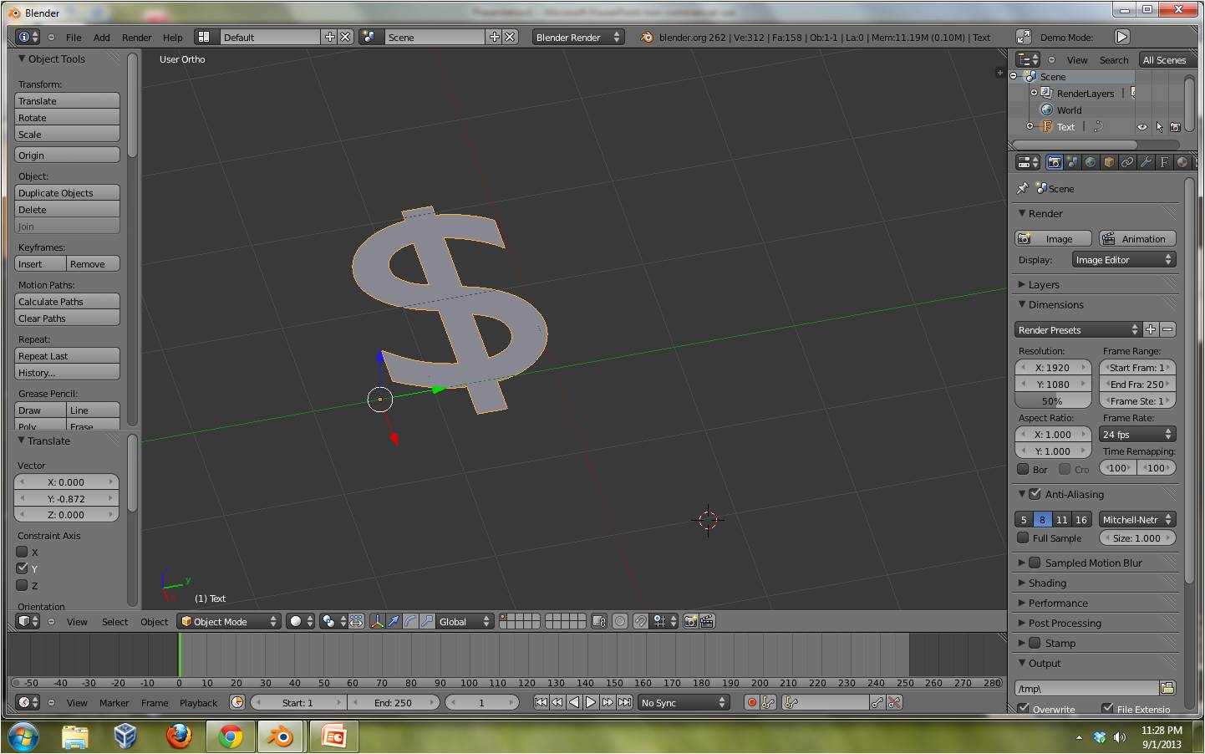Open the Help menu
The image size is (1205, 754).
(172, 38)
